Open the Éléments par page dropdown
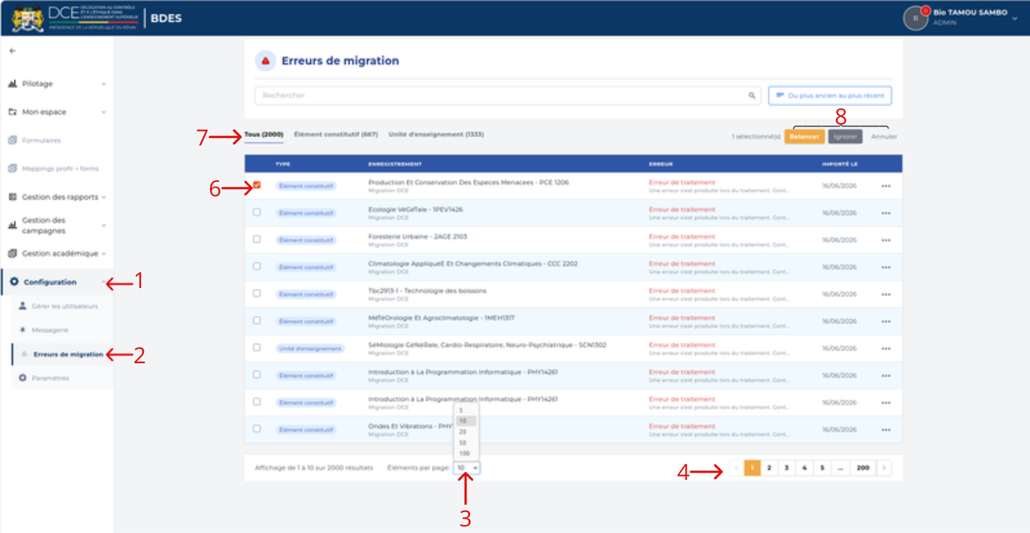Viewport: 1030px width, 533px height. click(467, 468)
